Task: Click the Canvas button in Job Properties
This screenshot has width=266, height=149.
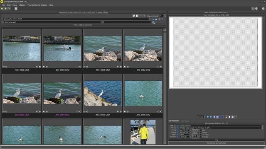Action: pos(196,131)
